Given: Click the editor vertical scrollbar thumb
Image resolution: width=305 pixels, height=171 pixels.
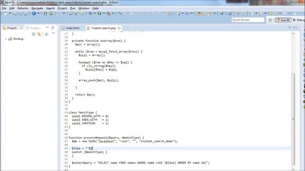Looking at the screenshot, I should click(293, 119).
